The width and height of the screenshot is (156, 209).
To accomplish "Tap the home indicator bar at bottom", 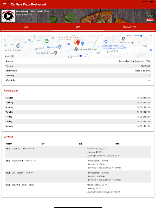I will click(x=78, y=207).
